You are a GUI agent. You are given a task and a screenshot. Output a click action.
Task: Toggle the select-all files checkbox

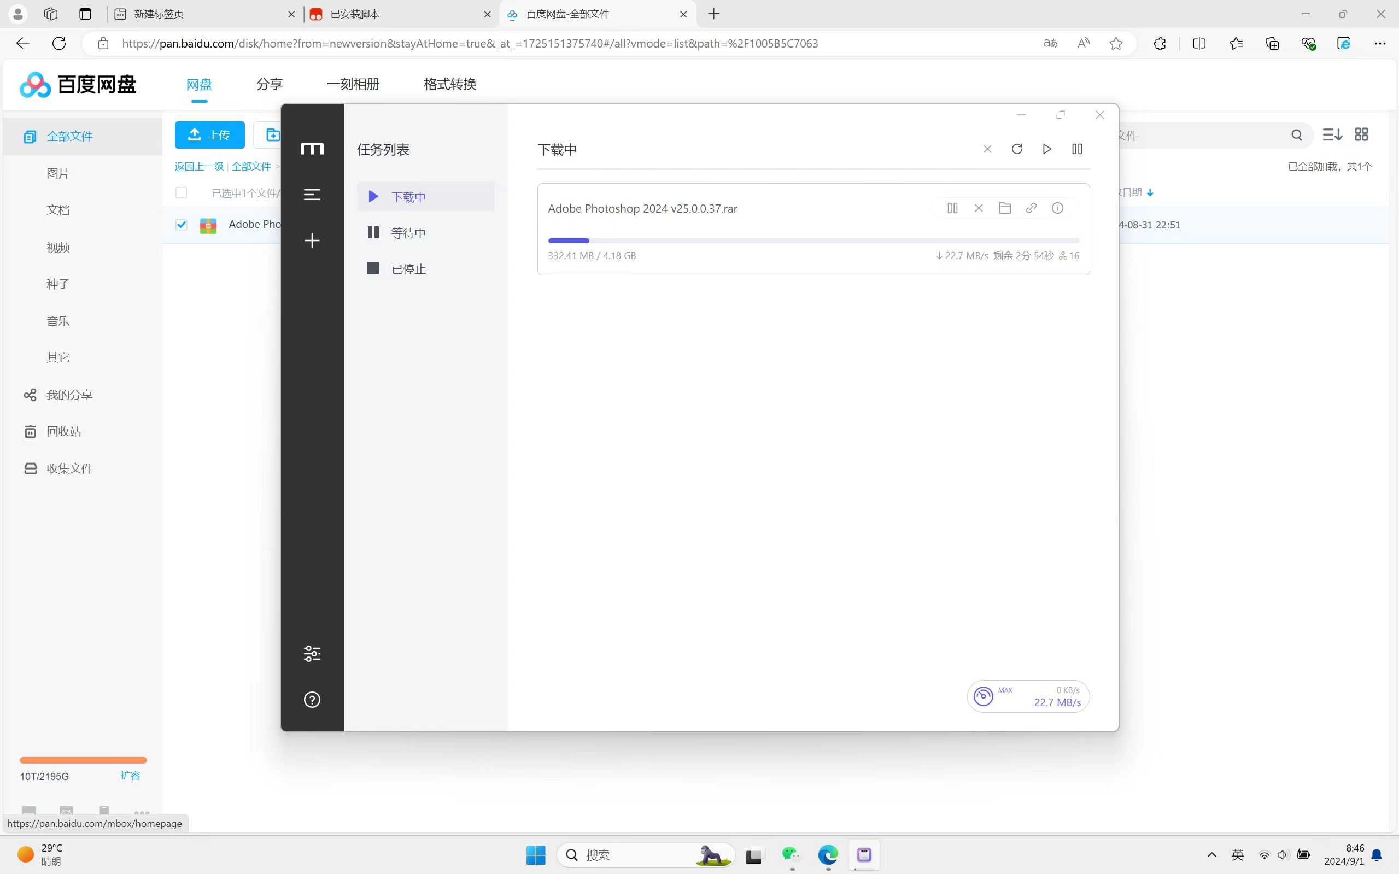pos(181,192)
